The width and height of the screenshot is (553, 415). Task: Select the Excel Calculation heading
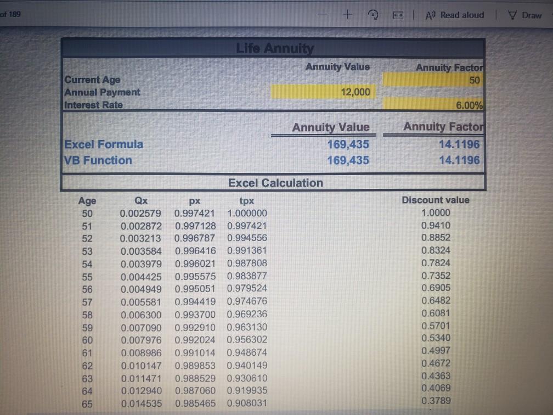tap(275, 183)
